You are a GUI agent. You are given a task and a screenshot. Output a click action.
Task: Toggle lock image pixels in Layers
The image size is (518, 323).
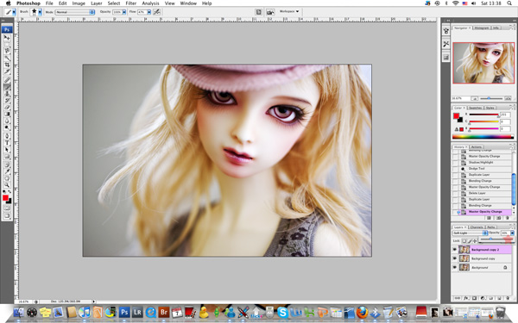tap(470, 241)
